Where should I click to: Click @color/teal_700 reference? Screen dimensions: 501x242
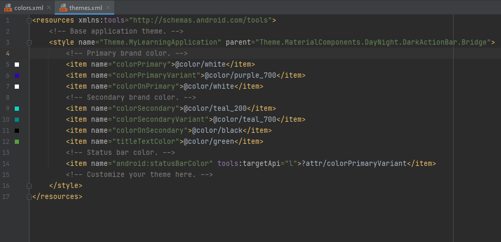pyautogui.click(x=244, y=120)
